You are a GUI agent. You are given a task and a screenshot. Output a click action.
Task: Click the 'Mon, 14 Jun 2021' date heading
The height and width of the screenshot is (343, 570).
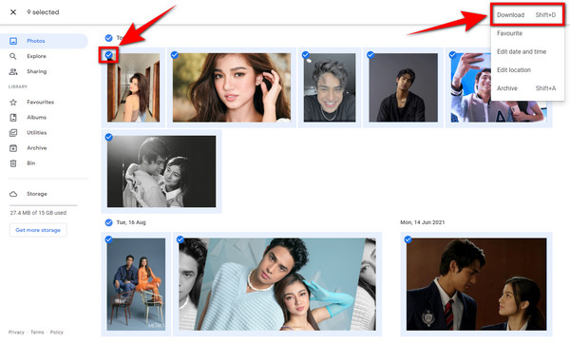click(423, 222)
